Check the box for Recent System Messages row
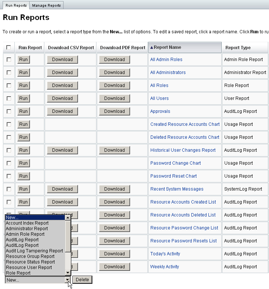269x289 pixels. [x=8, y=189]
